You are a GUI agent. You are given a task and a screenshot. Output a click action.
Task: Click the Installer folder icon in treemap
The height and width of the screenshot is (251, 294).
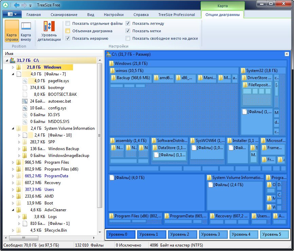[x=229, y=141]
